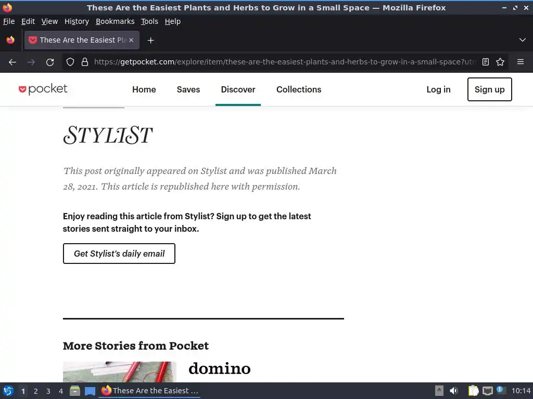Open the Bookmarks menu
This screenshot has width=533, height=399.
click(115, 21)
